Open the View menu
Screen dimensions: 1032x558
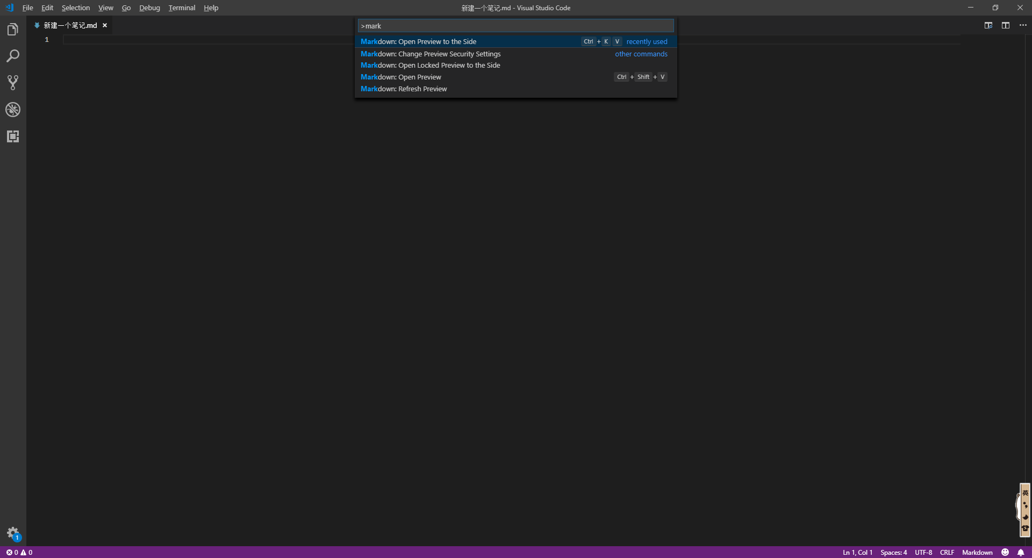click(x=106, y=8)
